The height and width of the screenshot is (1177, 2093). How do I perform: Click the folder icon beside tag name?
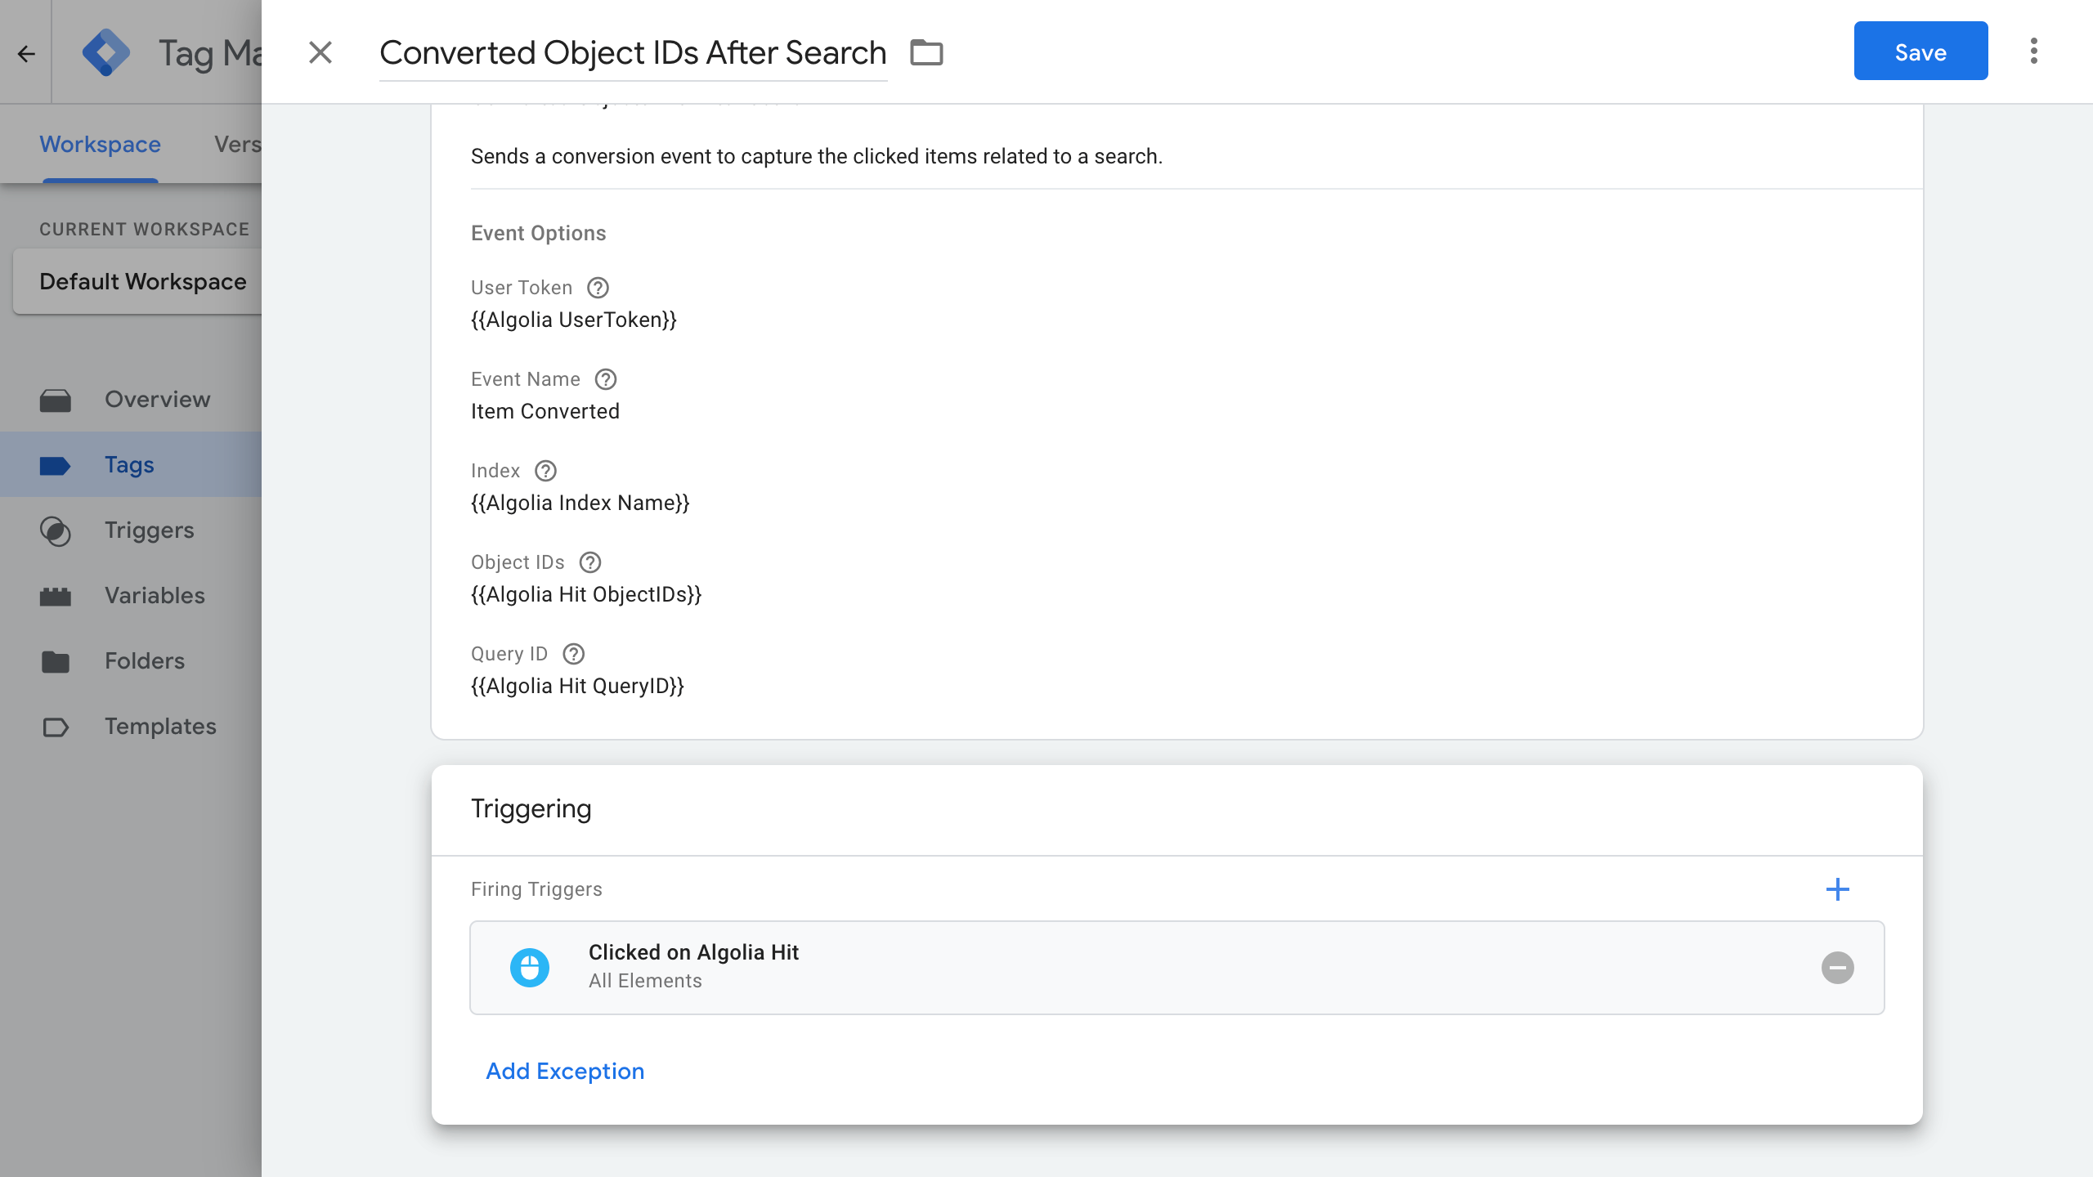coord(926,52)
